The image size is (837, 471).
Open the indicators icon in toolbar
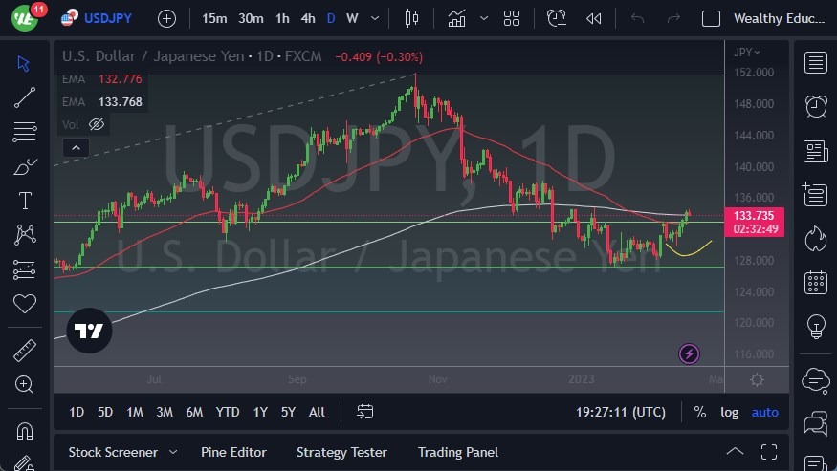(457, 18)
